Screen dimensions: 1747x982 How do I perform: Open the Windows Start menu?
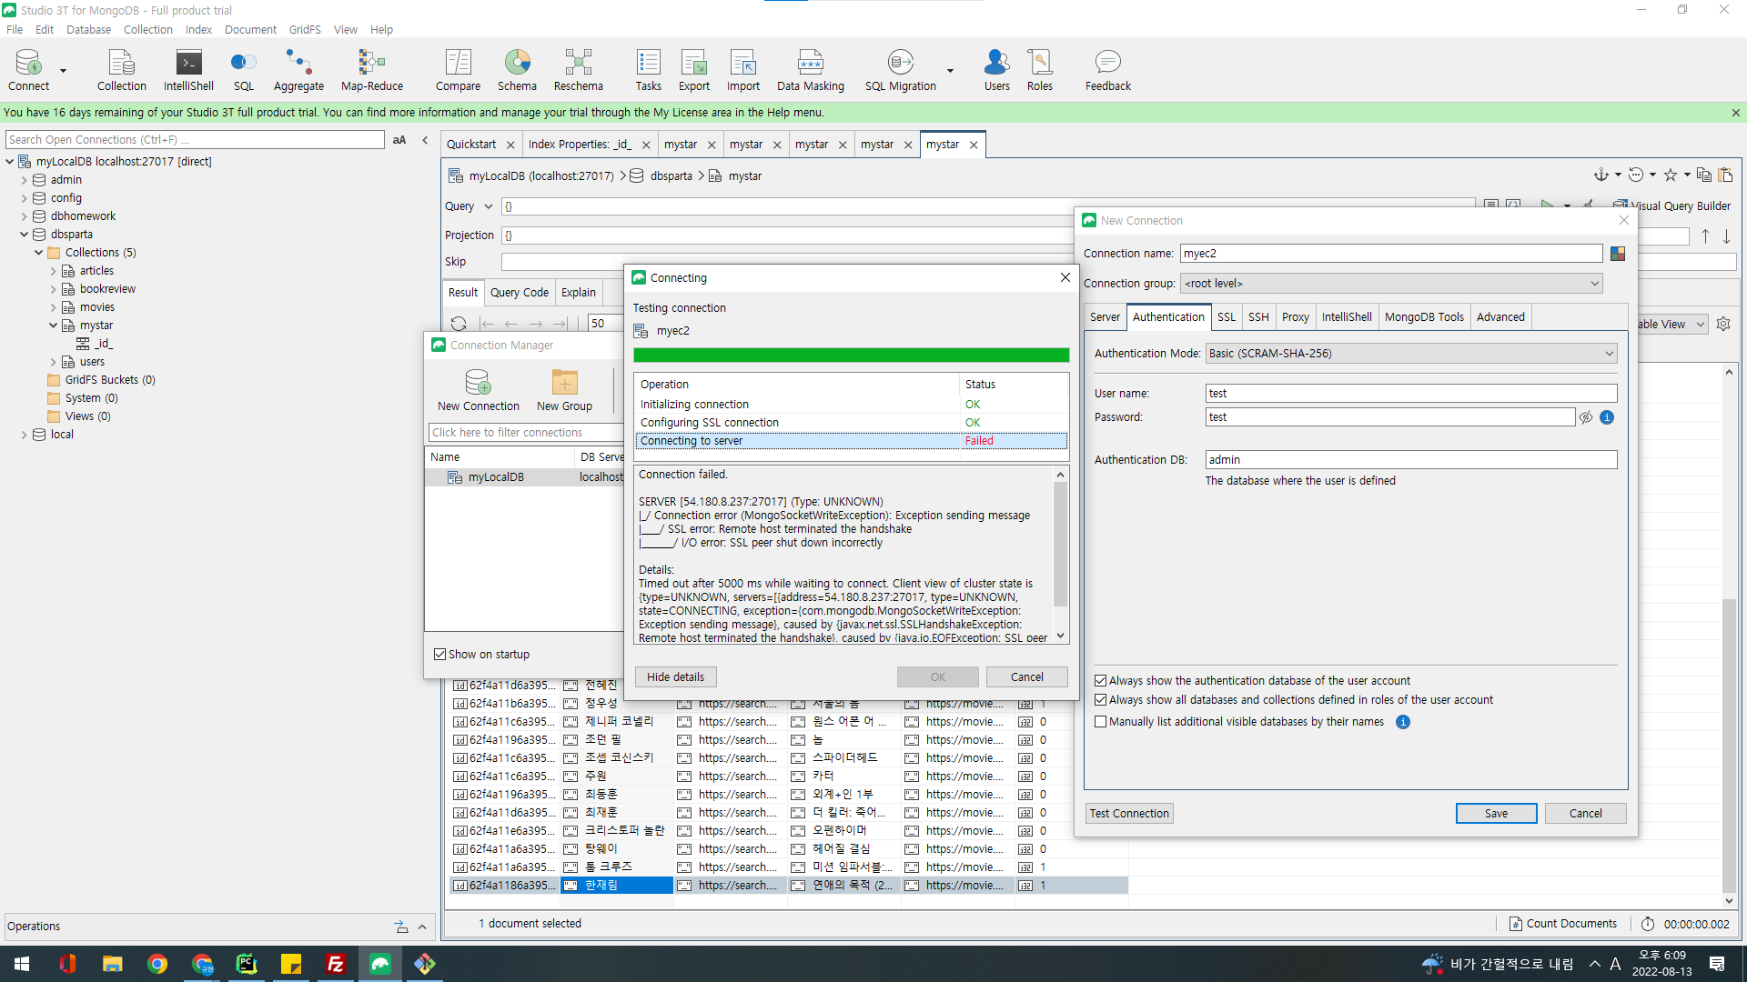22,964
